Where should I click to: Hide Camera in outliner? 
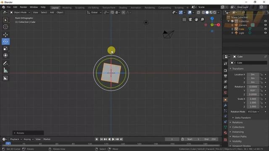pos(265,25)
